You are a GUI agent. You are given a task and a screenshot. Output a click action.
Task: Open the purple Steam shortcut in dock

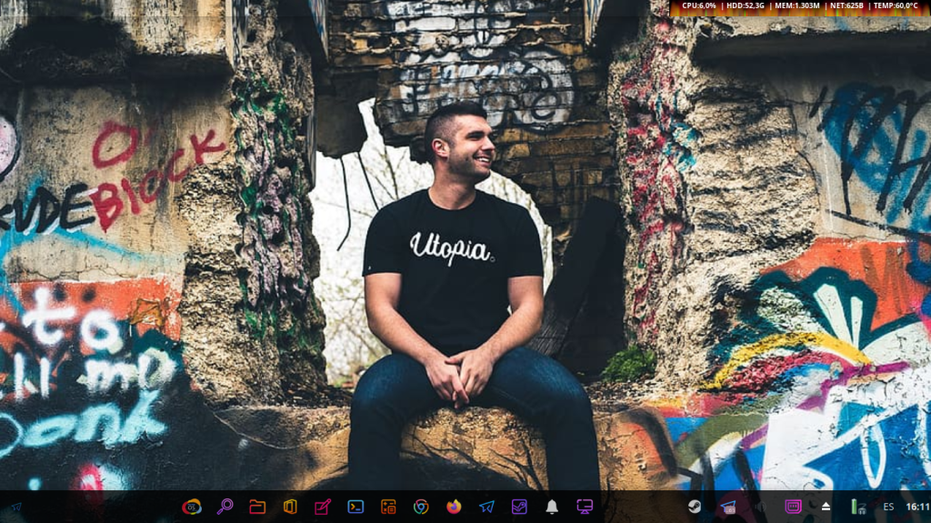[519, 507]
